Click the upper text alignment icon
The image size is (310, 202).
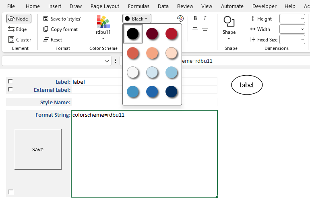195,28
